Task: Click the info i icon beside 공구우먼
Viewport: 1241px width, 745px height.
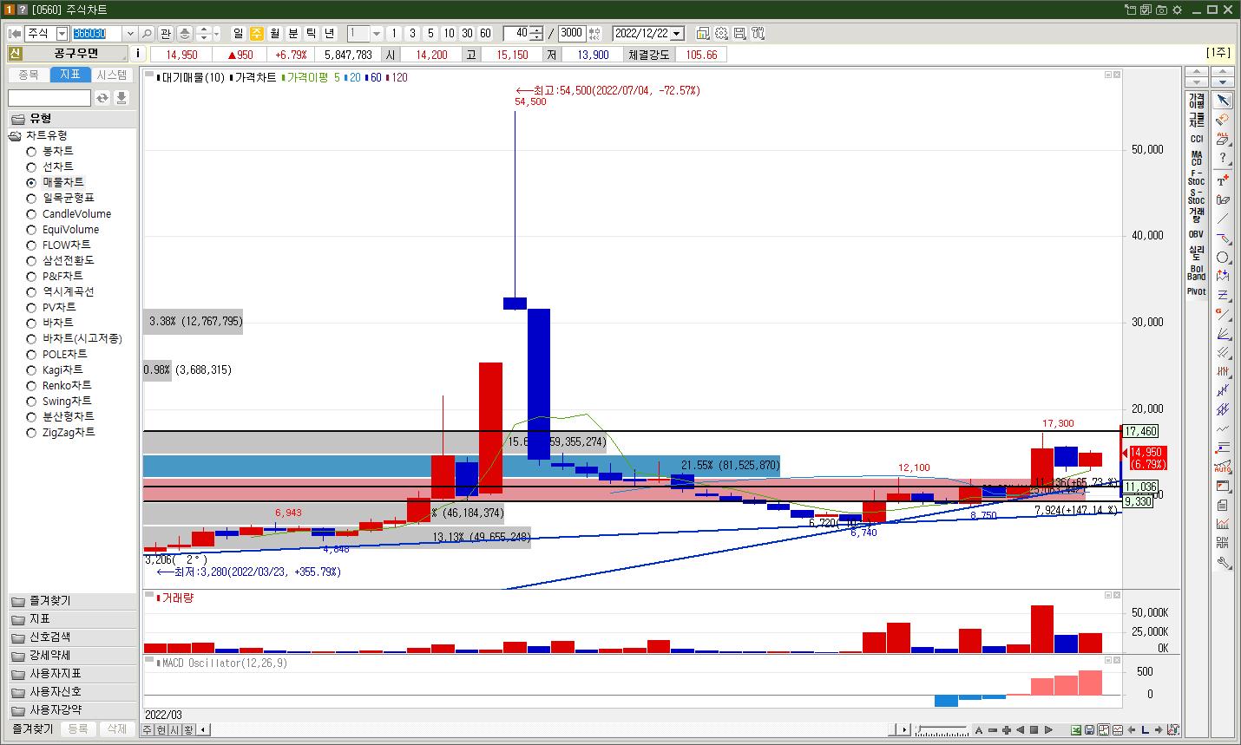Action: 139,54
